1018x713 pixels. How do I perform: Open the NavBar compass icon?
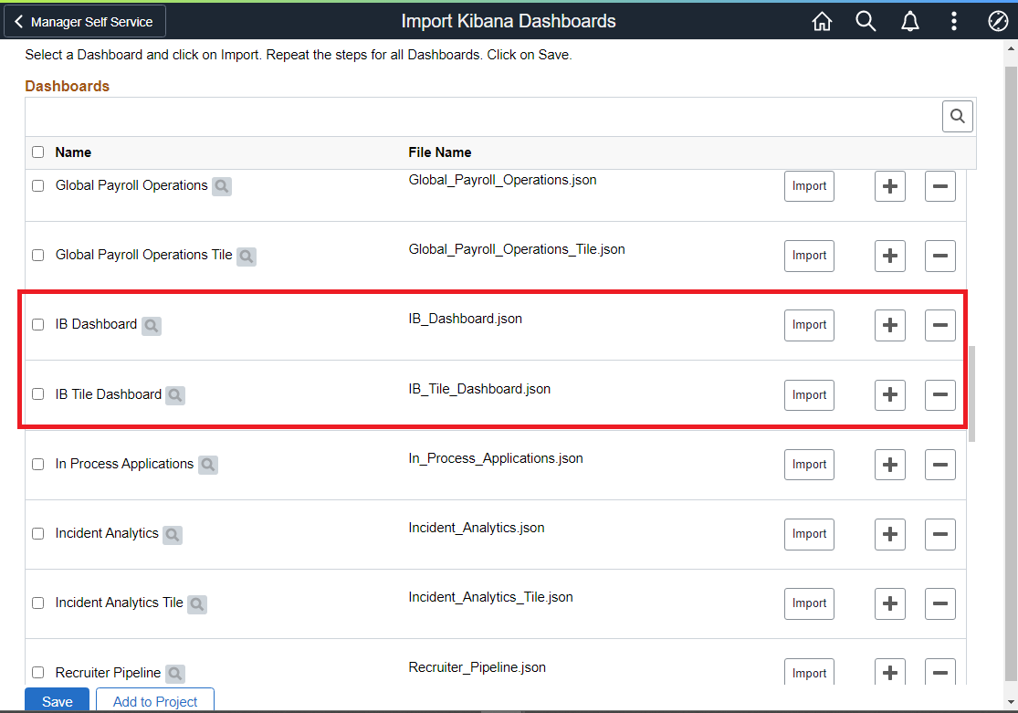coord(997,22)
